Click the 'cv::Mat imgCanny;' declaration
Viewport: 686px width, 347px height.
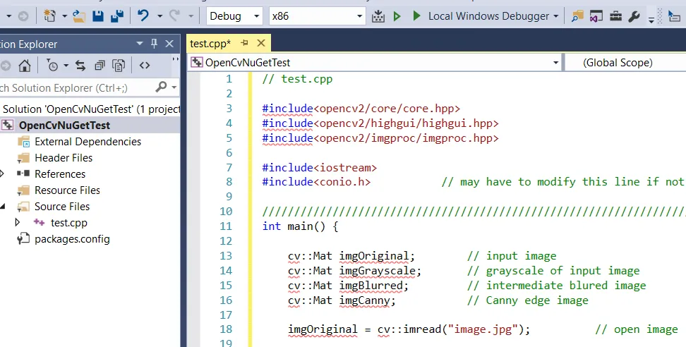tap(342, 300)
